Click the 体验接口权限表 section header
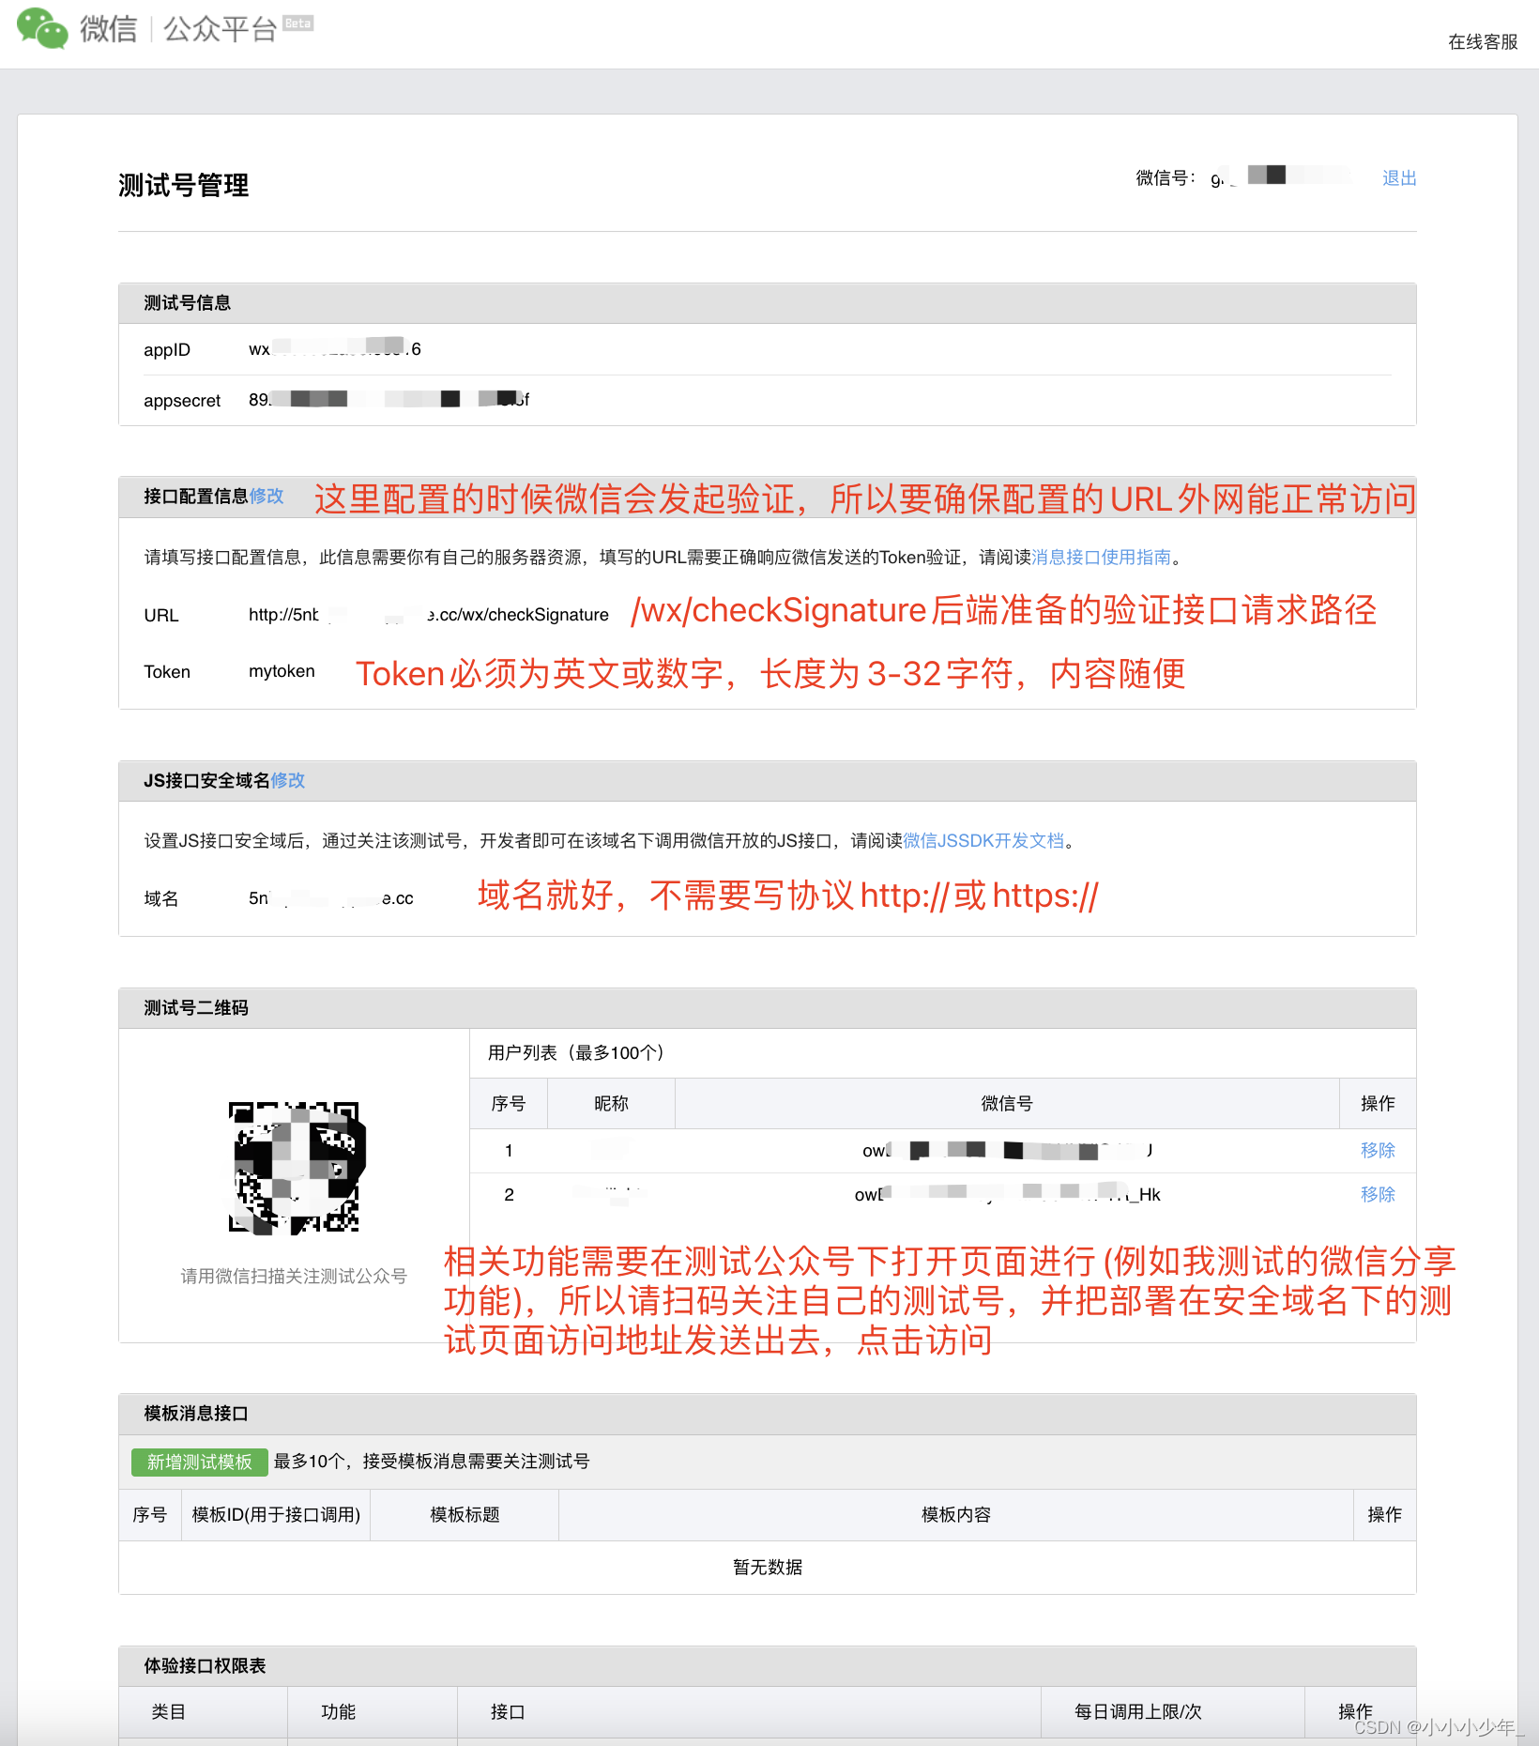Image resolution: width=1539 pixels, height=1746 pixels. [x=205, y=1665]
